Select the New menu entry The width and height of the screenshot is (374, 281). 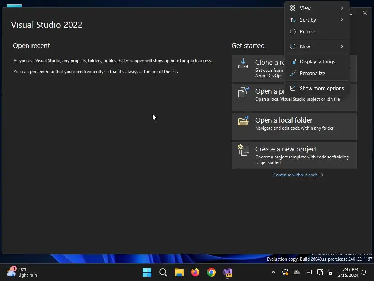tap(317, 46)
